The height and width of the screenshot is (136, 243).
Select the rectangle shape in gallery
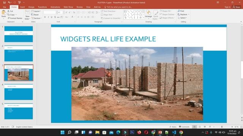(134, 11)
